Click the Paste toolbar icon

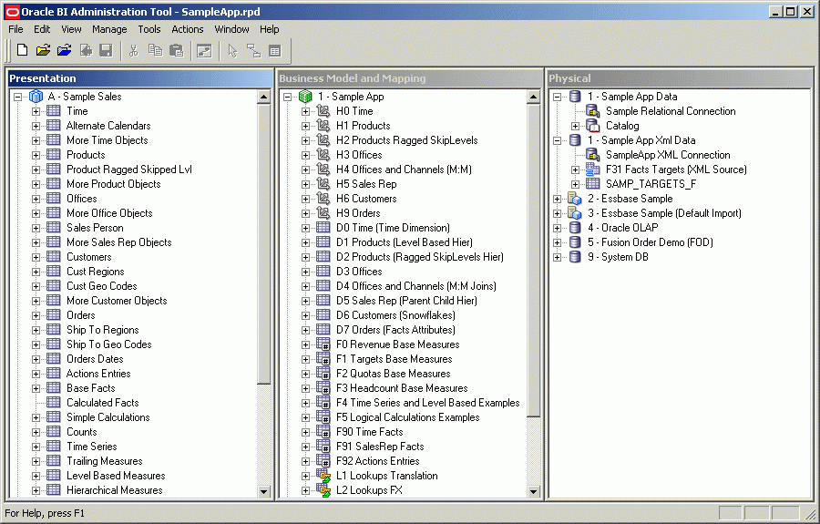point(177,50)
